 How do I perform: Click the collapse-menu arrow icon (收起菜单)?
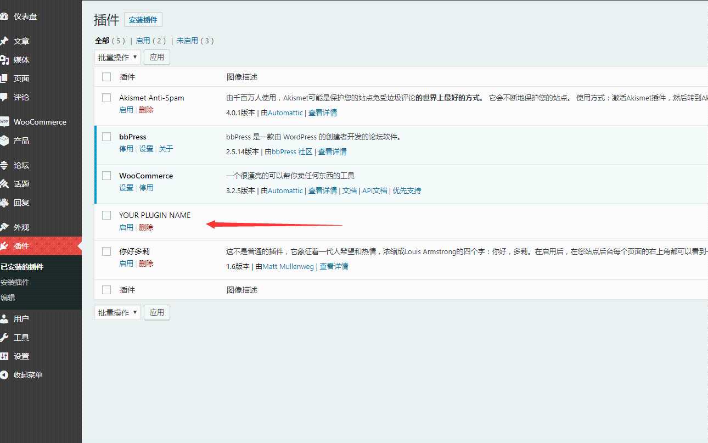pyautogui.click(x=4, y=375)
